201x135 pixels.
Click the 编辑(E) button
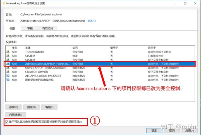pos(49,107)
